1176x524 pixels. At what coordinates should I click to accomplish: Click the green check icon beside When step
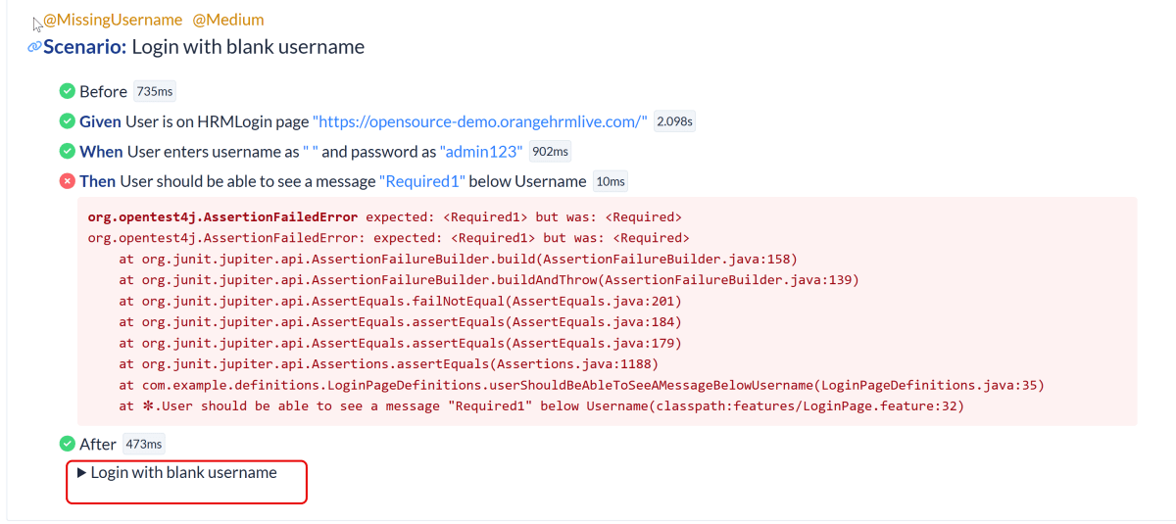coord(67,151)
